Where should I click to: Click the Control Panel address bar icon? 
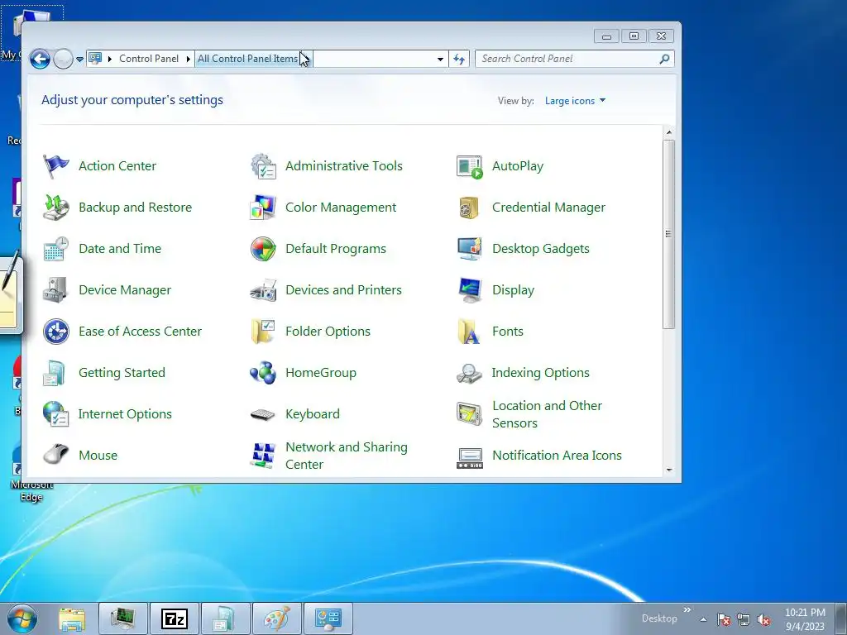coord(95,59)
